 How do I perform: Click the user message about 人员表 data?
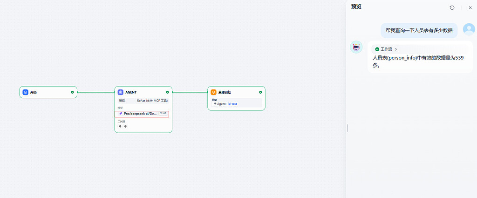pos(419,30)
